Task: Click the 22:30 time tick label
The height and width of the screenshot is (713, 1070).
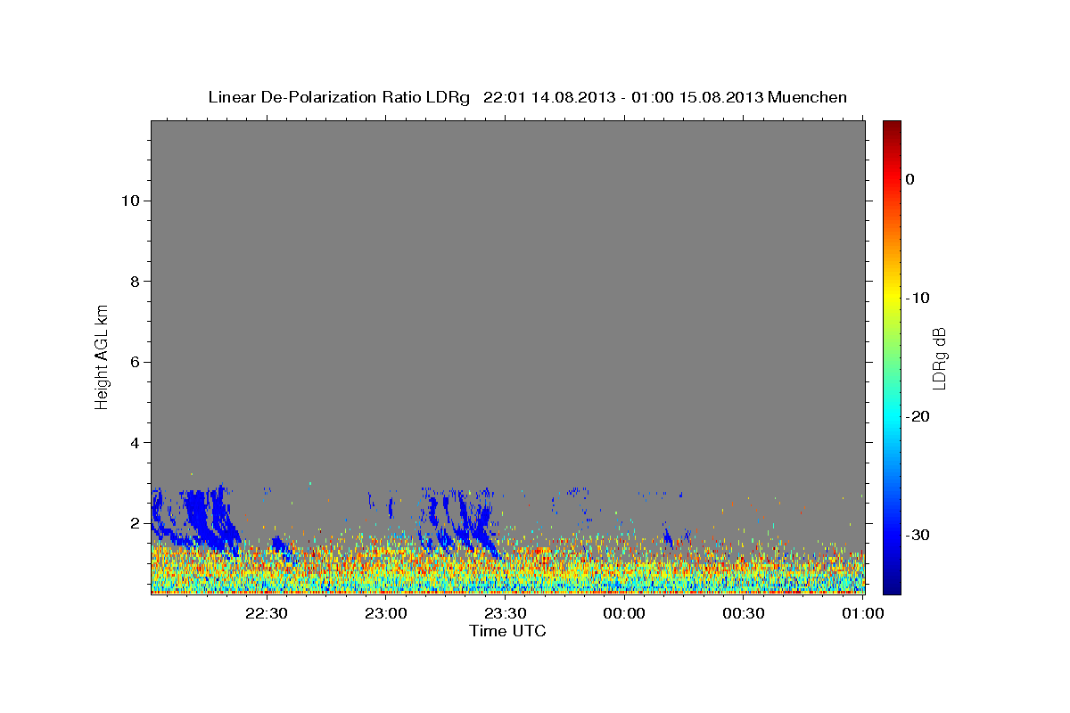Action: click(266, 613)
